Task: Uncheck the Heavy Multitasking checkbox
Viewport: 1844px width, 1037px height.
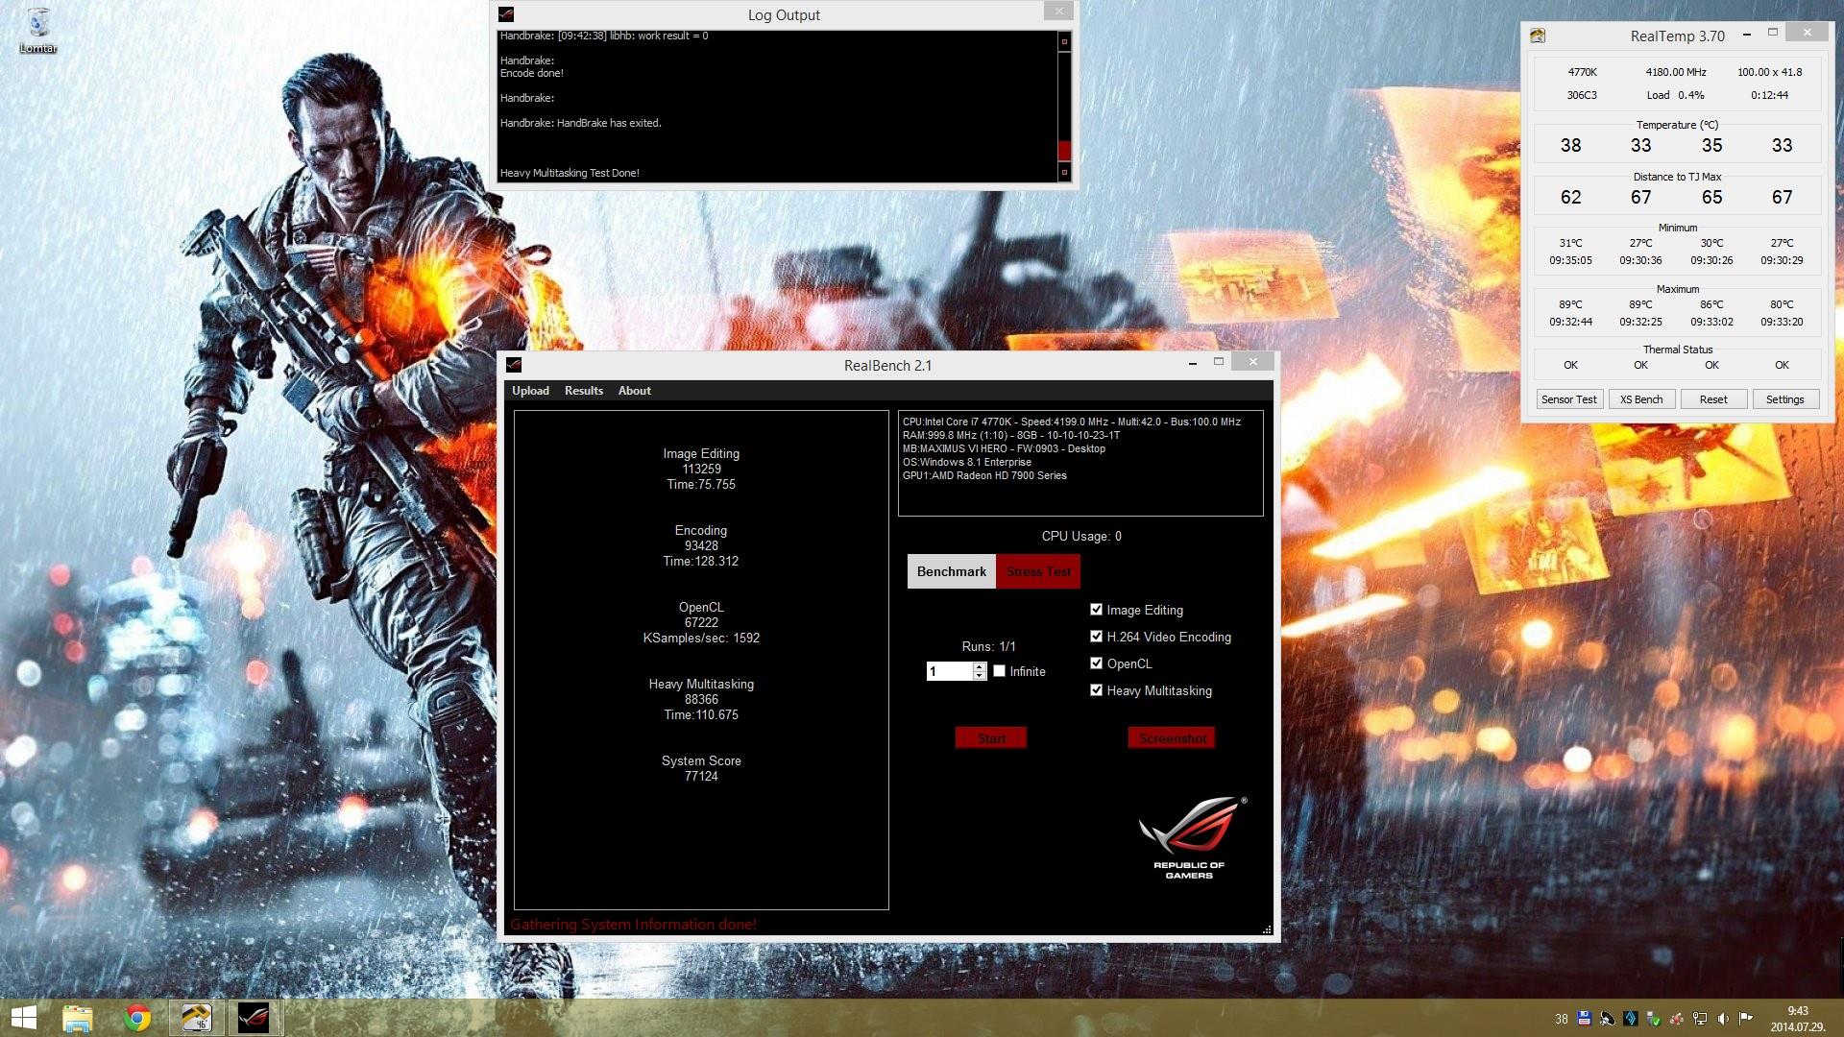Action: (1096, 689)
